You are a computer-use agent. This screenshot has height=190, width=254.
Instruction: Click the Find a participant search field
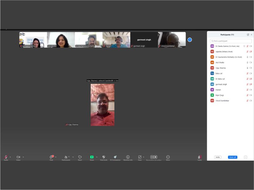[x=231, y=41]
